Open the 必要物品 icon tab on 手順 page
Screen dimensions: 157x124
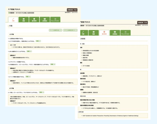click(45, 20)
